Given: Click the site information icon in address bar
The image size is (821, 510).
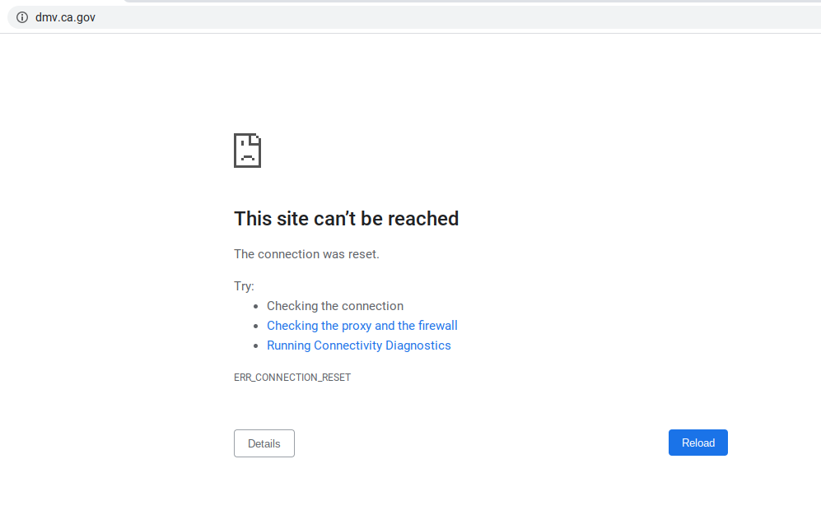Looking at the screenshot, I should (22, 17).
